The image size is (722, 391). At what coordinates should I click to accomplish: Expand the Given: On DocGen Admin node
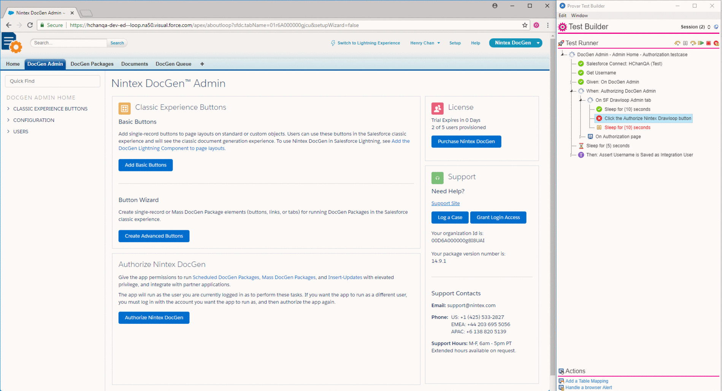[x=572, y=82]
